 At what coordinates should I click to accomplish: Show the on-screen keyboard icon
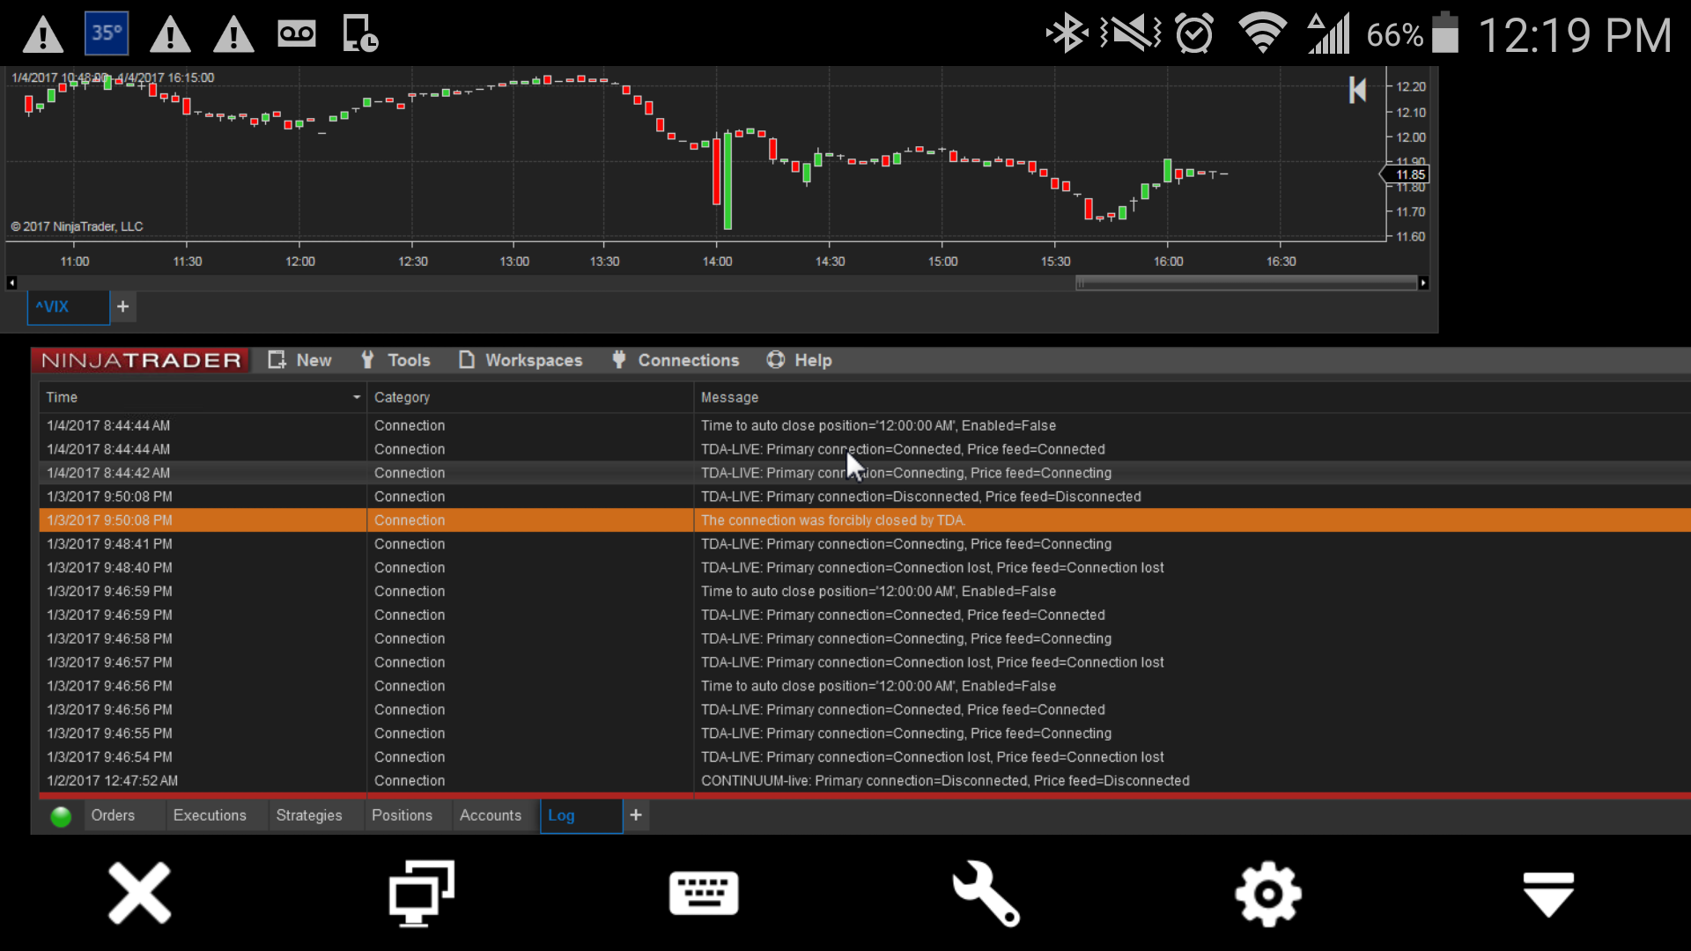coord(704,894)
